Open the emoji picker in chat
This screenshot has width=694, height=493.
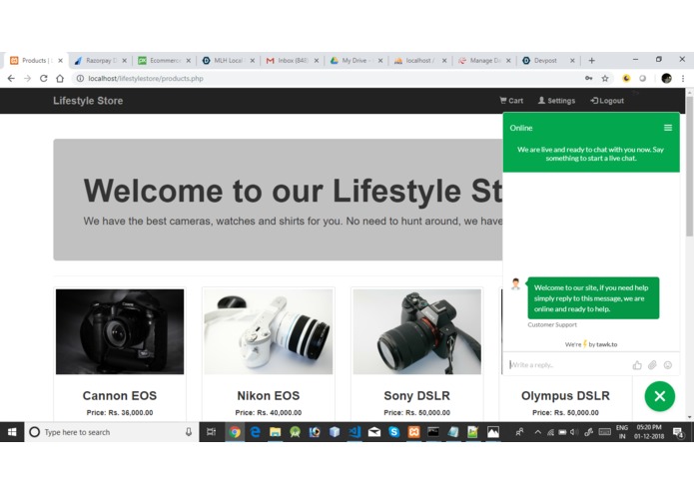click(x=668, y=365)
